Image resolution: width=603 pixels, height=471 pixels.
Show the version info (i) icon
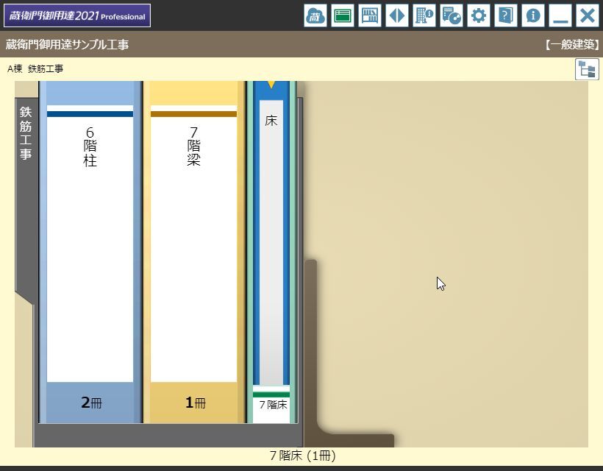[x=533, y=15]
